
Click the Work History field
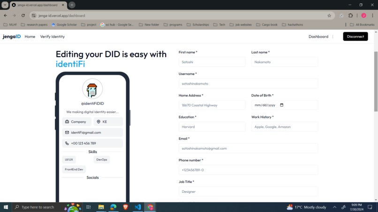[x=285, y=126]
